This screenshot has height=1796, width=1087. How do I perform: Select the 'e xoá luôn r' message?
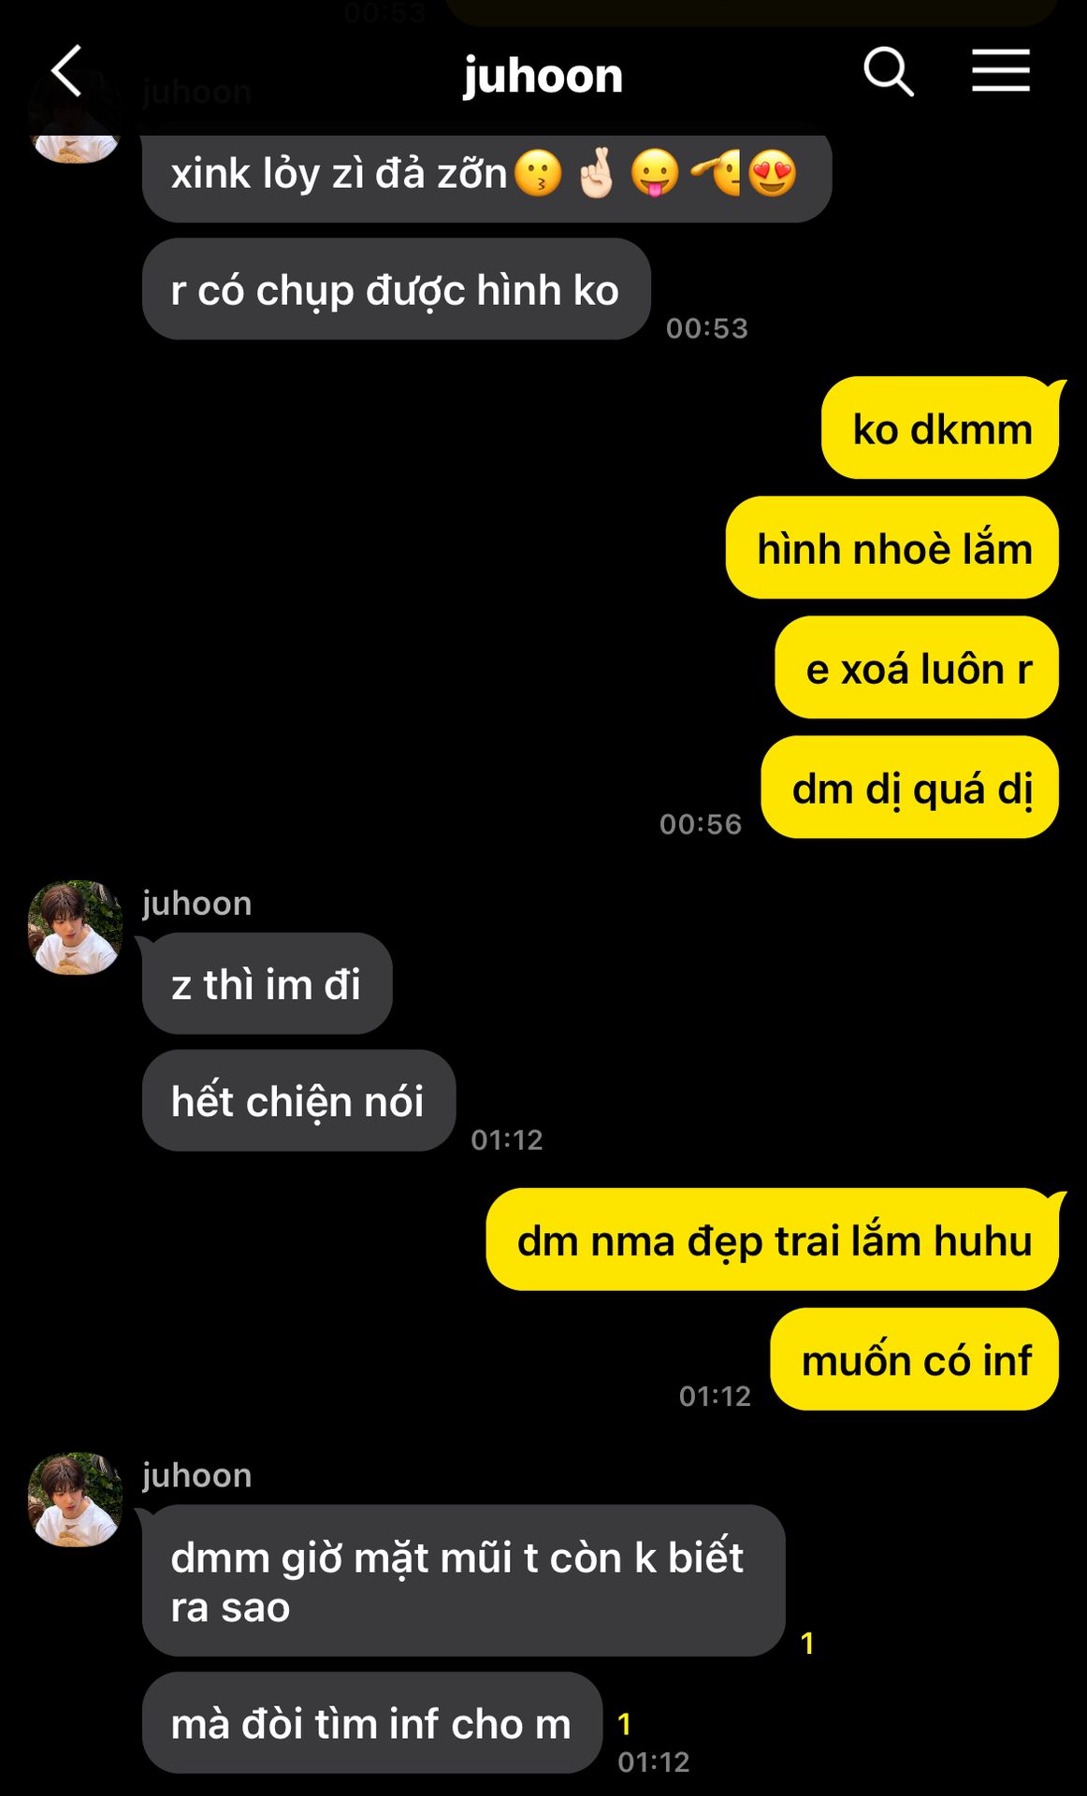[x=917, y=668]
